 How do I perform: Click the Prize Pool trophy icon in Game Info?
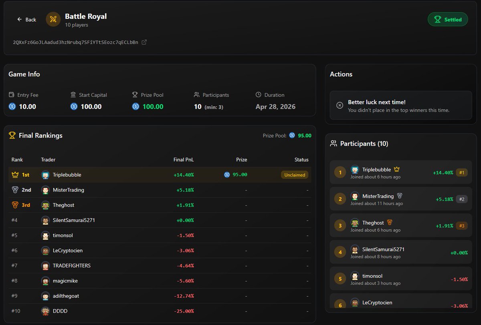click(x=135, y=95)
